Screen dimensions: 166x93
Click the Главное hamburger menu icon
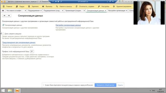(x=4, y=6)
